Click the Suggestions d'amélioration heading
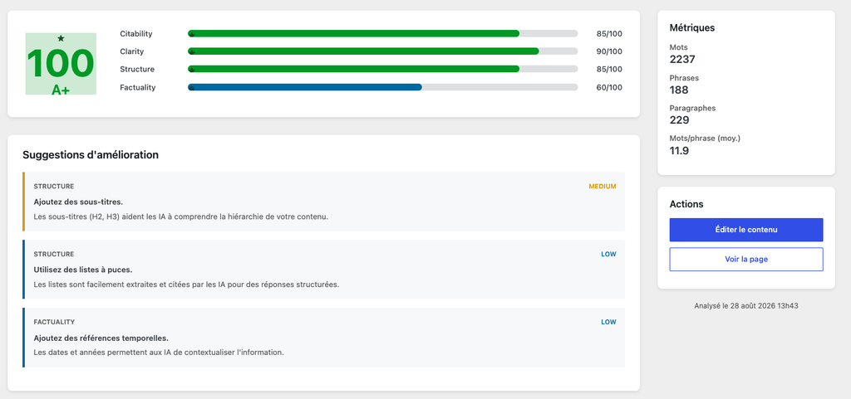Image resolution: width=851 pixels, height=399 pixels. point(91,155)
